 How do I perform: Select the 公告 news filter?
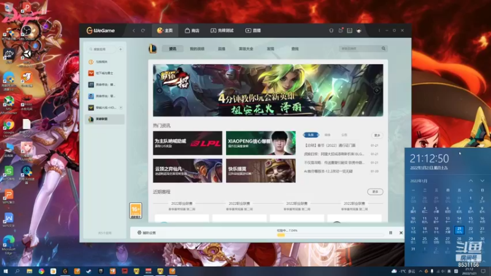[x=344, y=135]
